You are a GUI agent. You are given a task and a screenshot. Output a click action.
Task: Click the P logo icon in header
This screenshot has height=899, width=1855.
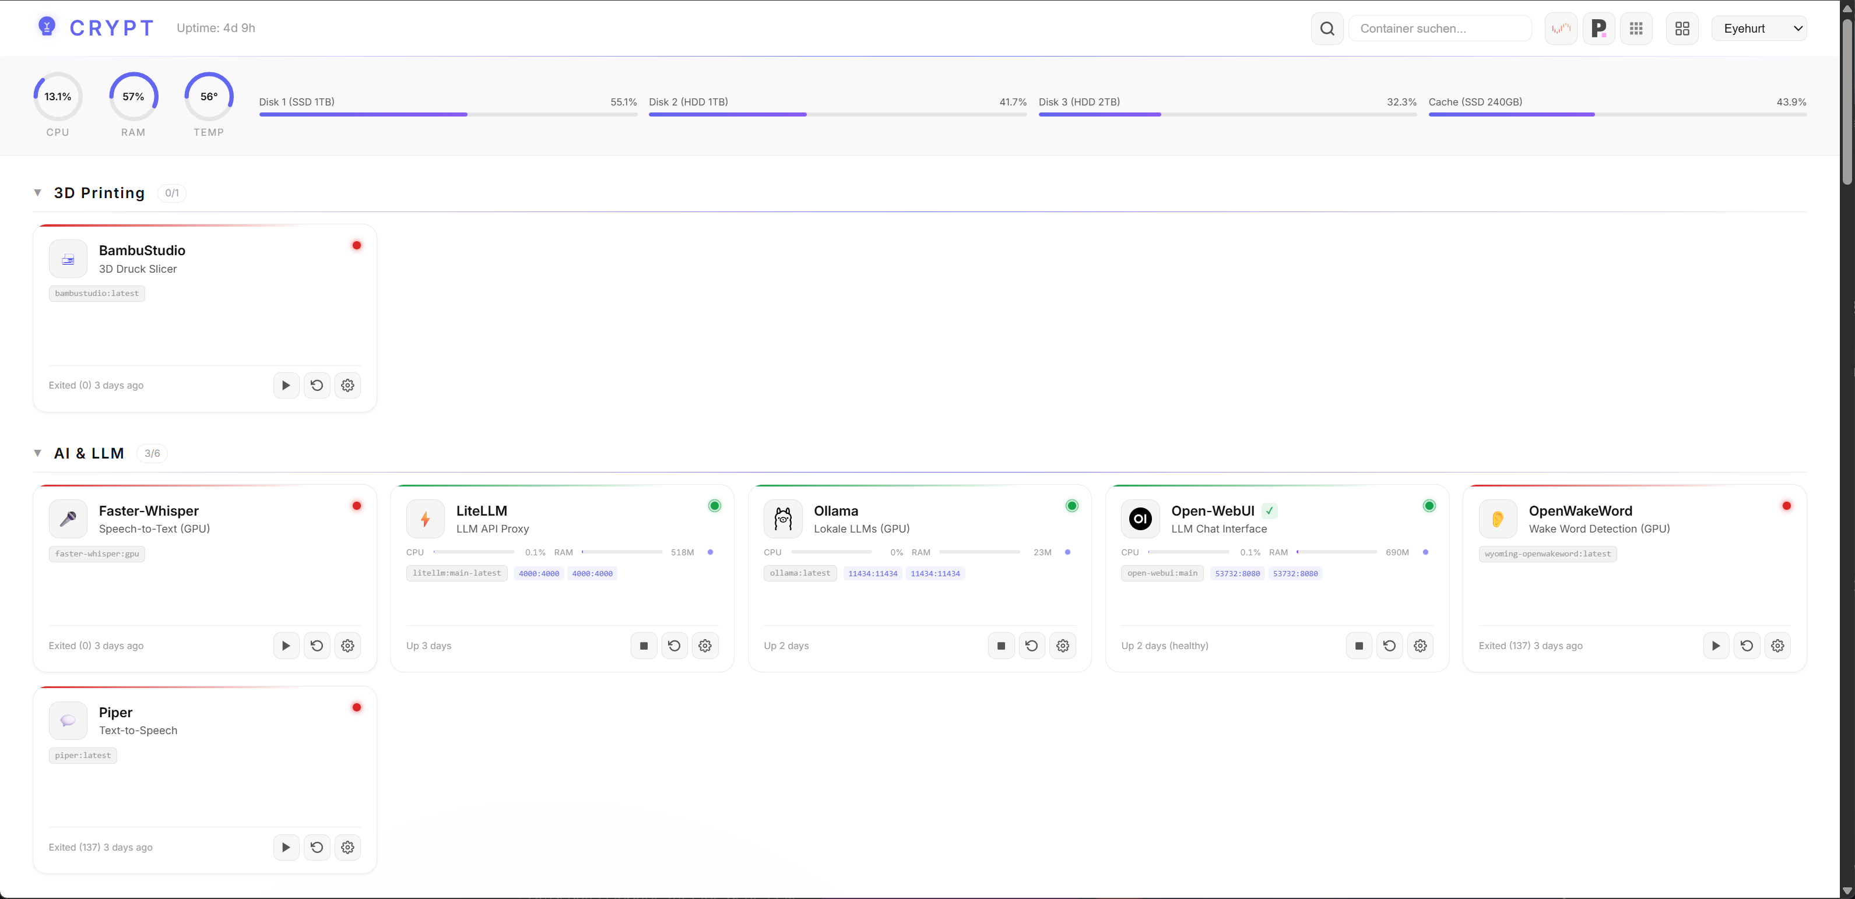(1598, 29)
